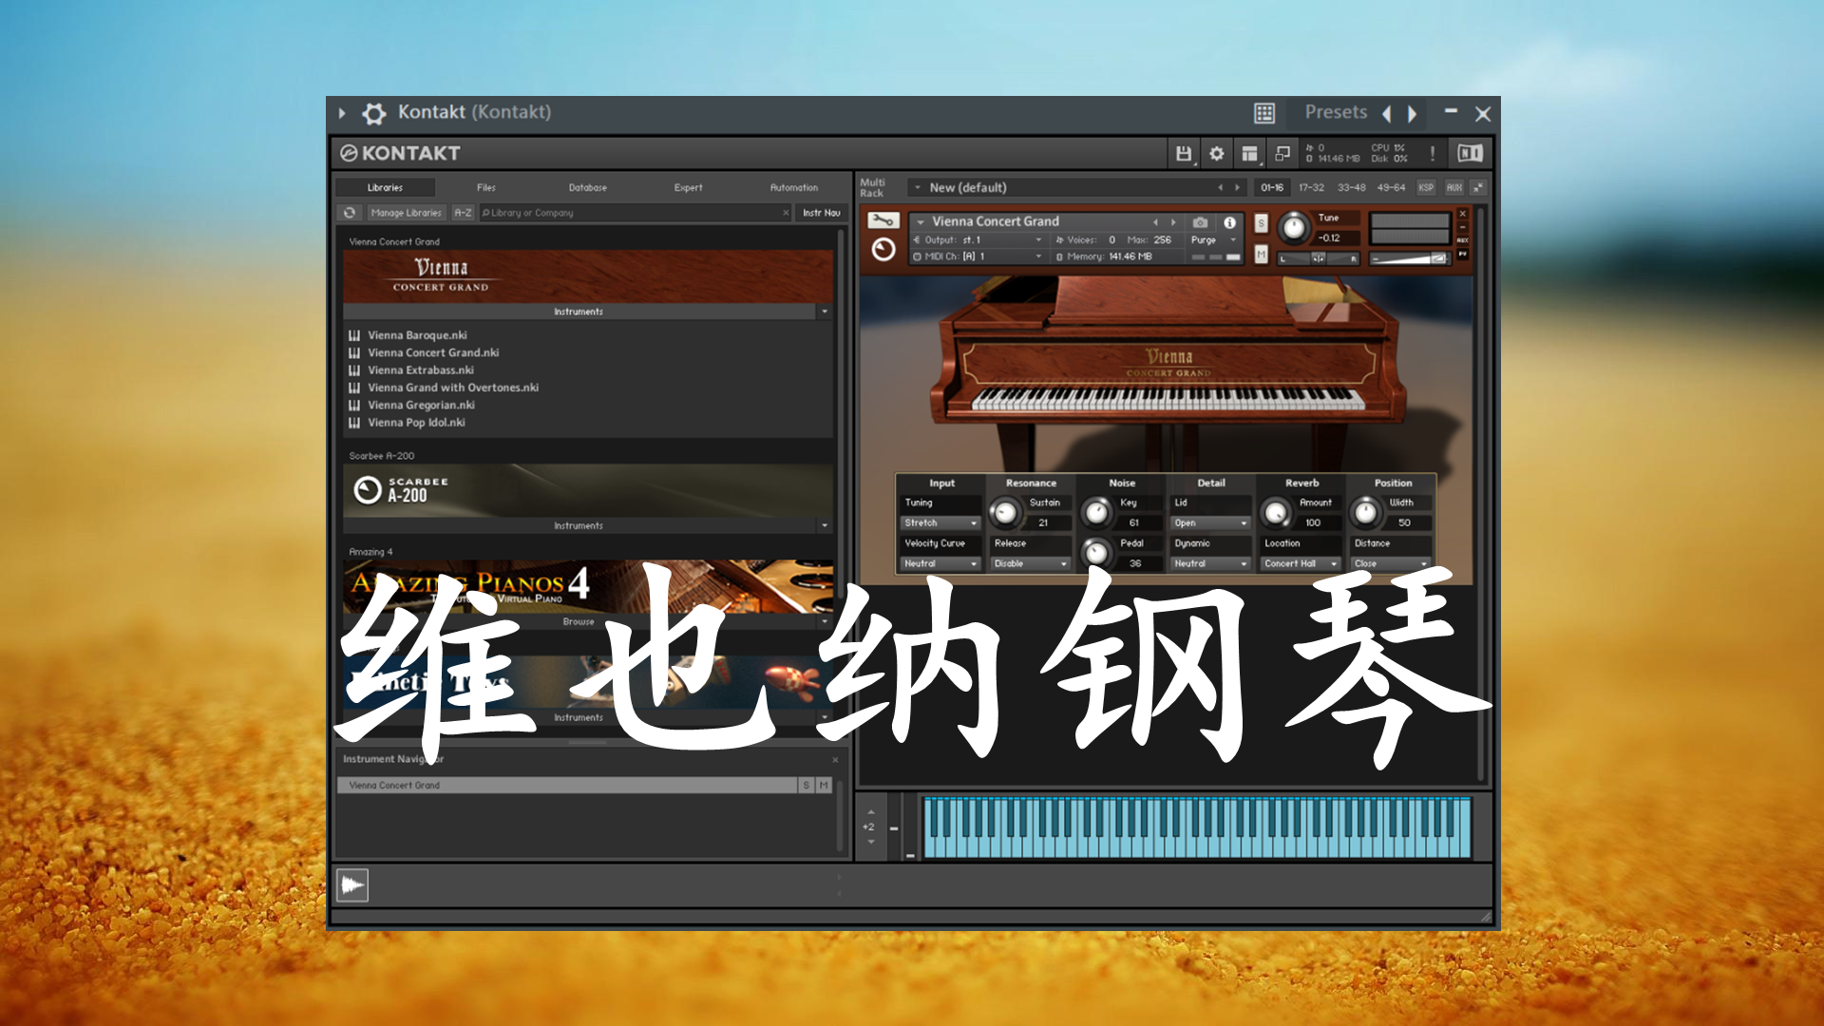Open the Kontakt save/load files menu icon

pyautogui.click(x=1184, y=153)
